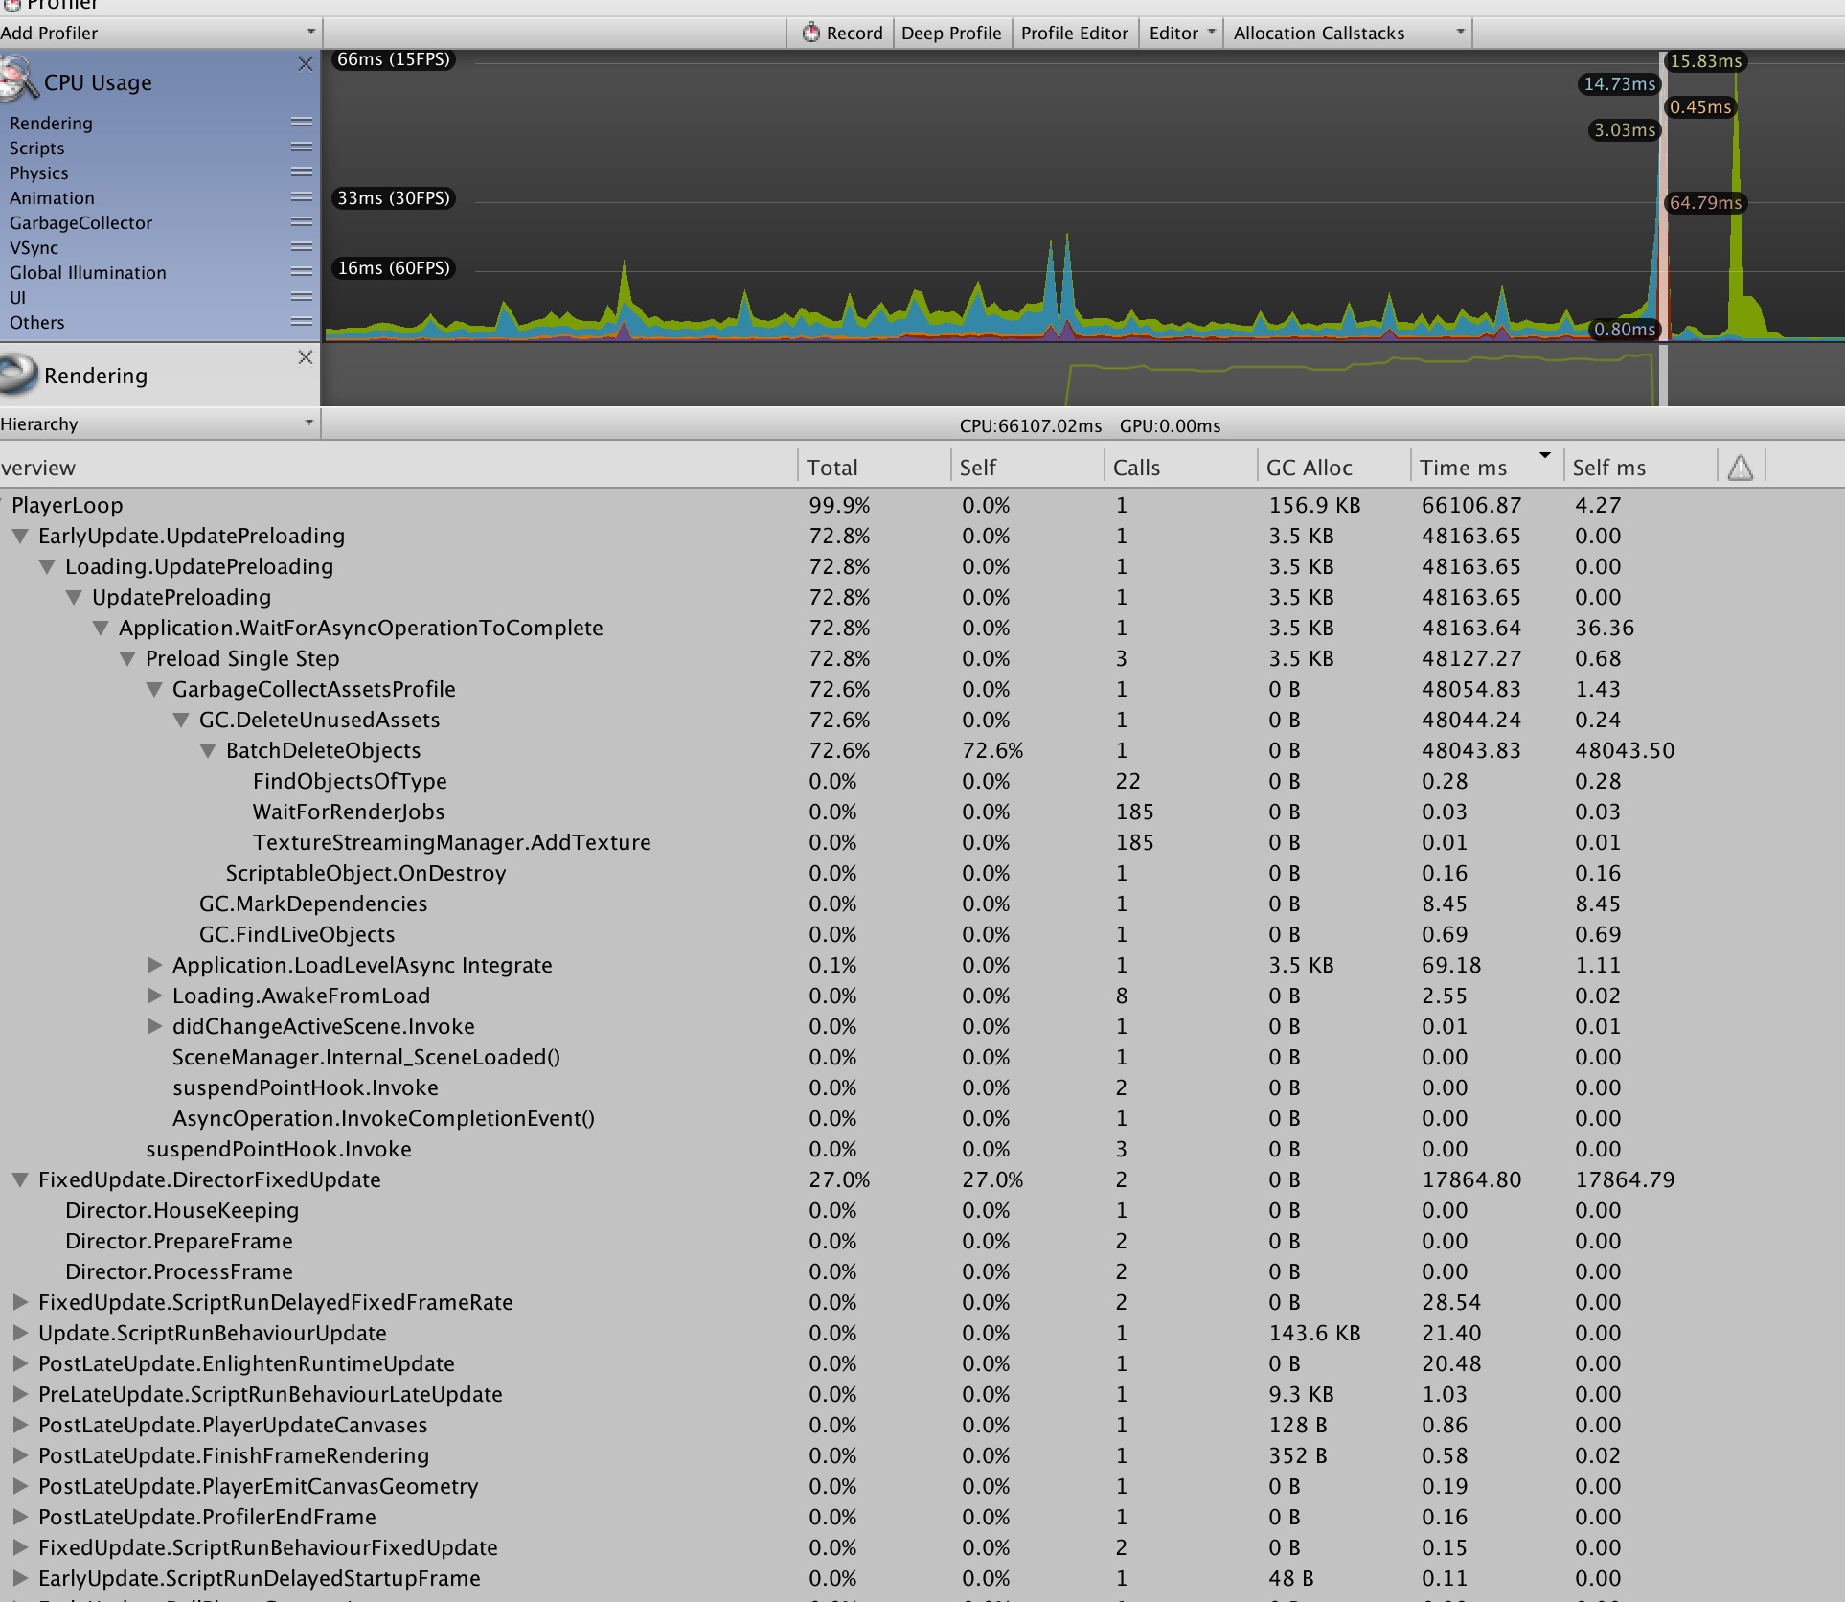Expand Update.ScriptRunBehaviourUpdate row
The height and width of the screenshot is (1602, 1845).
19,1333
